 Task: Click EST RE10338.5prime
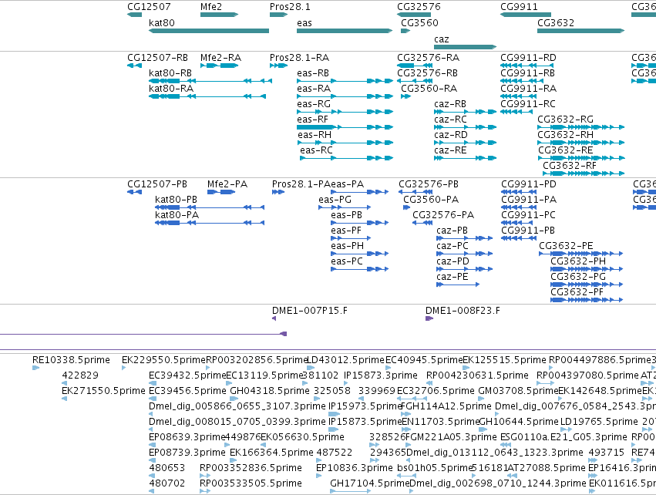(x=71, y=360)
